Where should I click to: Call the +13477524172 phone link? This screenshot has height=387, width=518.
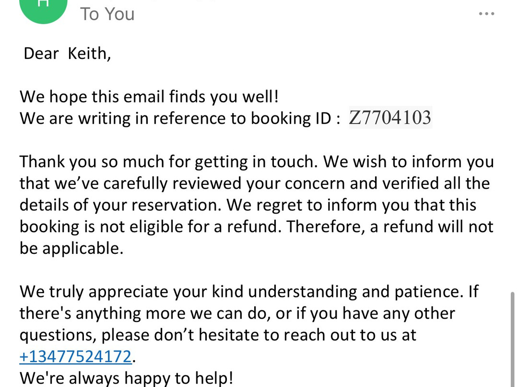[76, 357]
